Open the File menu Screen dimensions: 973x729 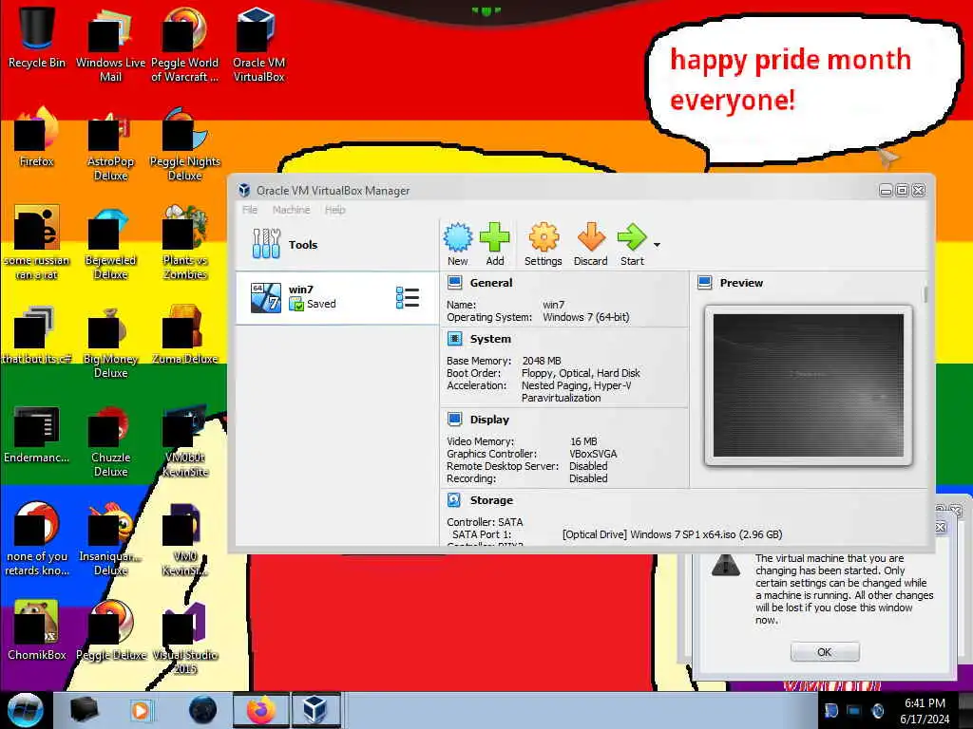click(x=250, y=210)
